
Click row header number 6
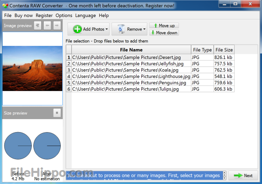[x=69, y=89]
